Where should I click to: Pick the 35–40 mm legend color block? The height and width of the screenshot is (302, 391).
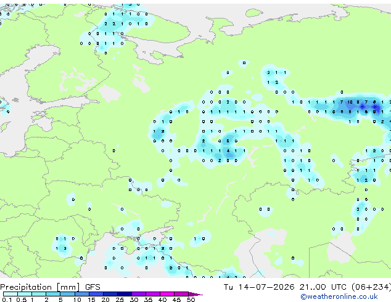click(153, 294)
